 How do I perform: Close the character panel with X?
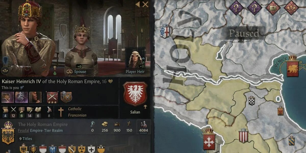click(145, 4)
